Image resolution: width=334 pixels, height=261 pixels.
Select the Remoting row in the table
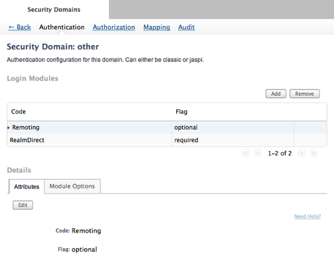tap(167, 128)
